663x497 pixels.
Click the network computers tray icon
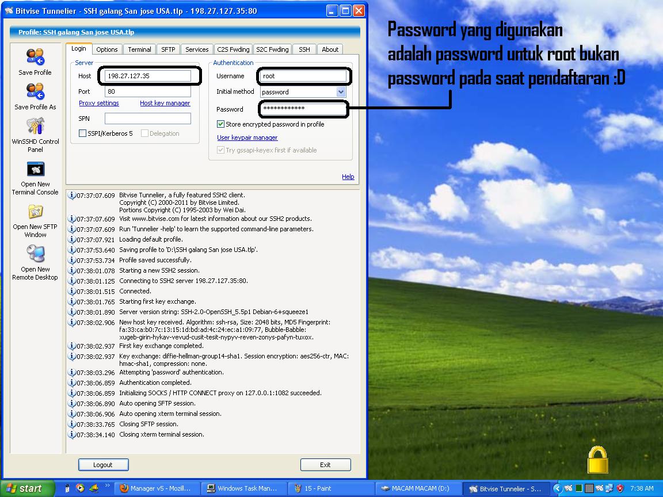click(609, 488)
